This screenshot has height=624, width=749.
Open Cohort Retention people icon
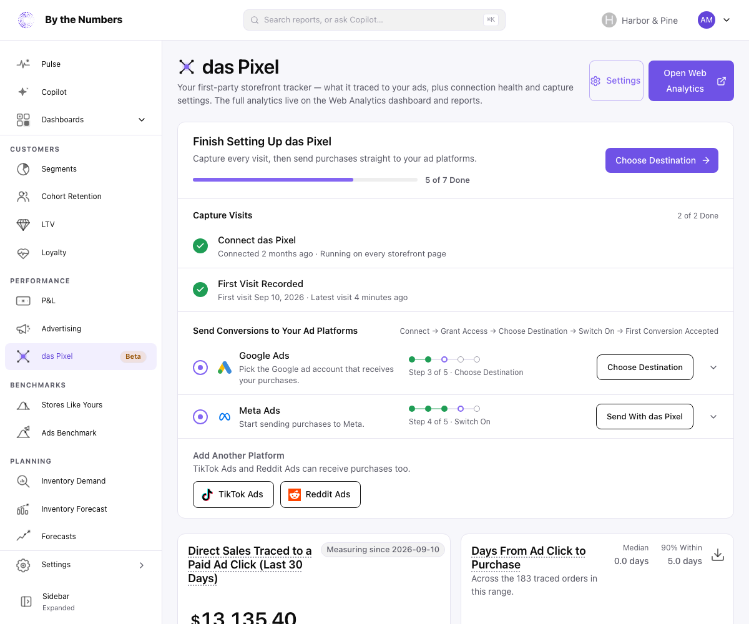point(23,197)
